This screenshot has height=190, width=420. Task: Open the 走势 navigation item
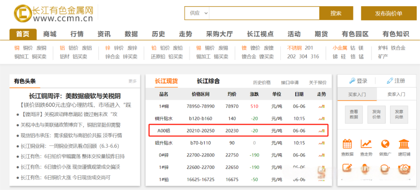pyautogui.click(x=186, y=34)
